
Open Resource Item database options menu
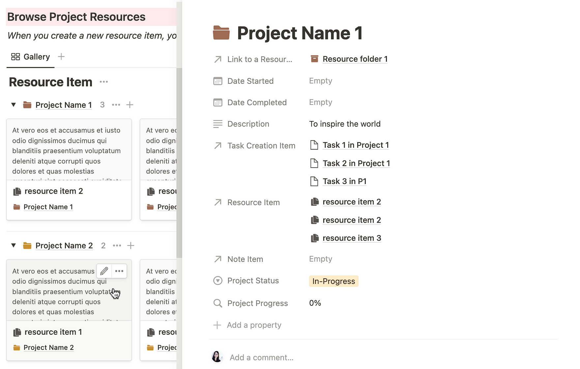point(104,82)
